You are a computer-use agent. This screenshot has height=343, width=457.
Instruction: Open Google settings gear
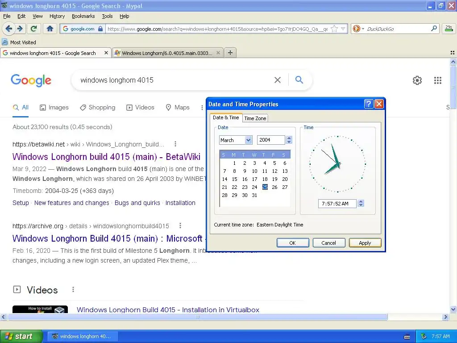(x=417, y=80)
